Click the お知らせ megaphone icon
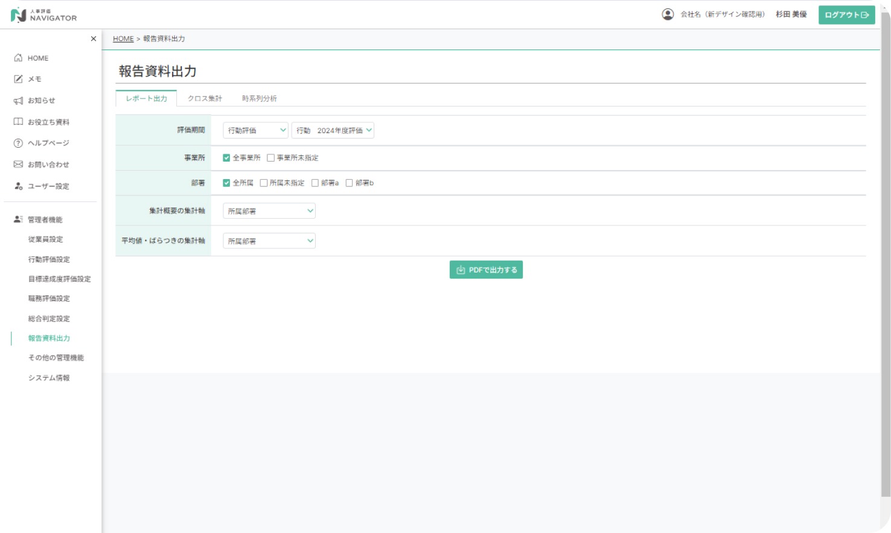The image size is (891, 533). (x=18, y=101)
